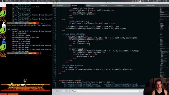Open the Tools menu
169x95 pixels.
click(43, 1)
